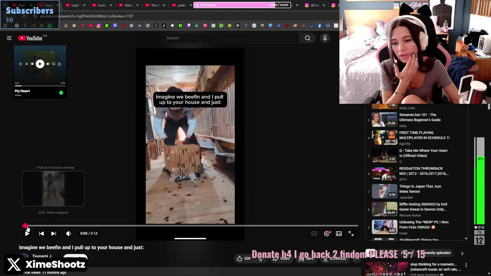Close the Usyk browser tab

[84, 5]
